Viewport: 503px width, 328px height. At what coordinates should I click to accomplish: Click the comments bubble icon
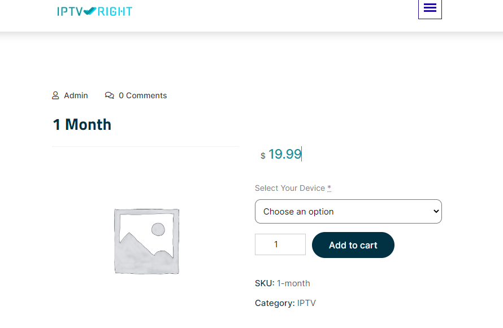110,95
